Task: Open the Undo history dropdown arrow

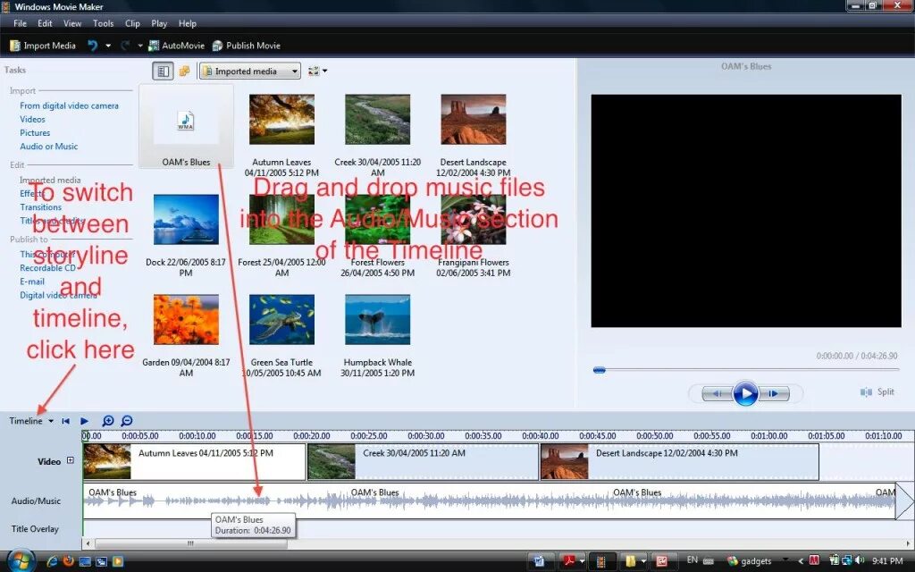Action: click(108, 46)
